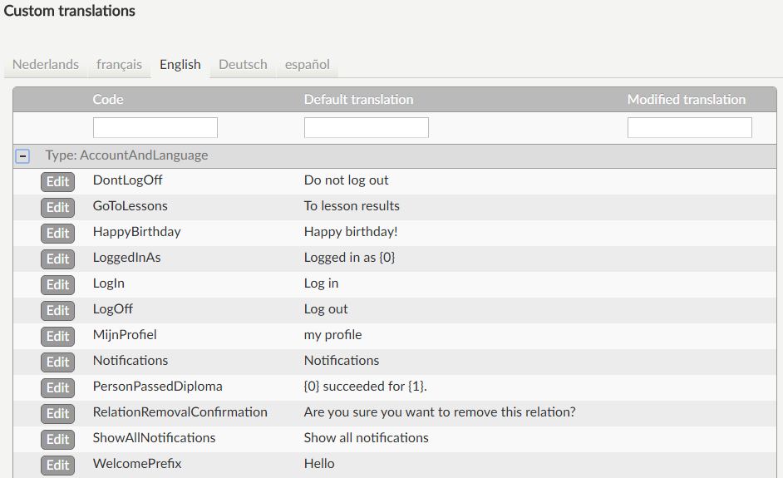Edit the LoggedInAs translation

pyautogui.click(x=57, y=259)
